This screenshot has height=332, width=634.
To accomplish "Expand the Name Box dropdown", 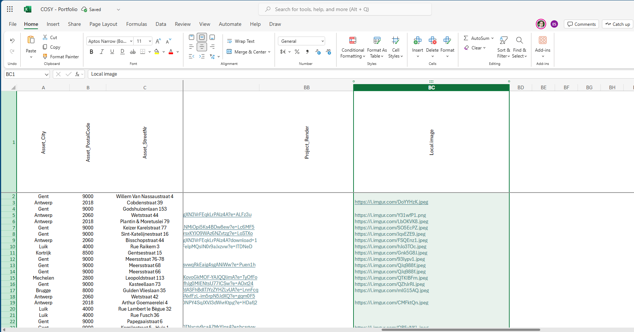I will pyautogui.click(x=46, y=75).
